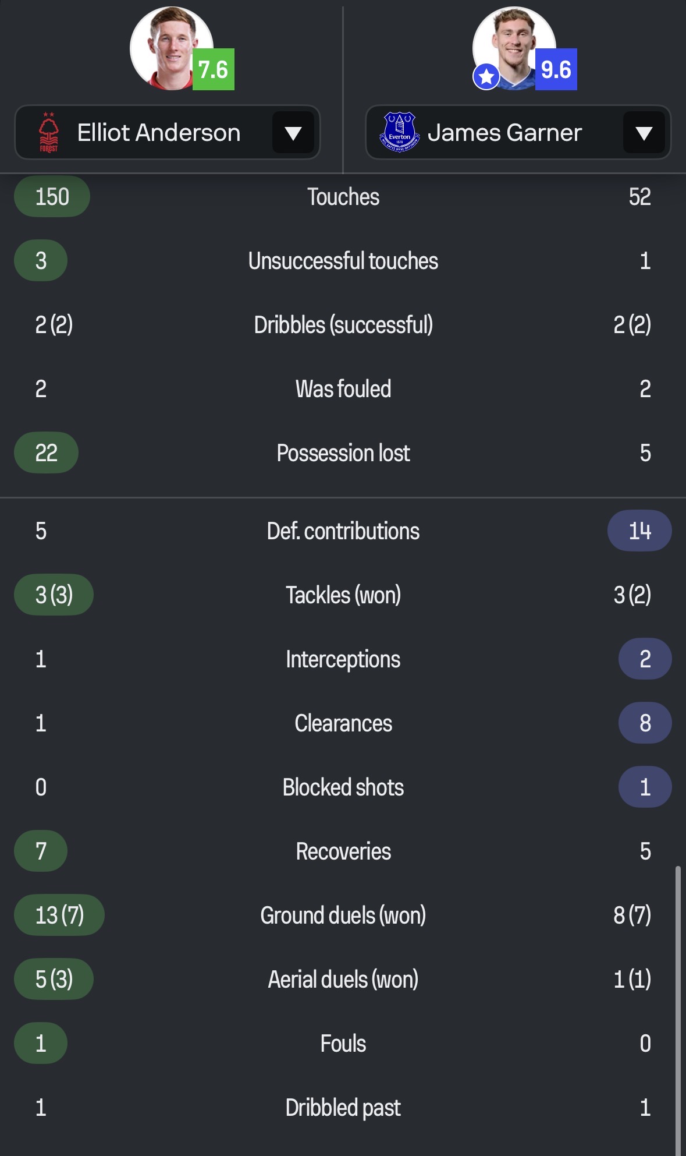686x1156 pixels.
Task: Select the Elliot Anderson player name field
Action: click(x=159, y=133)
